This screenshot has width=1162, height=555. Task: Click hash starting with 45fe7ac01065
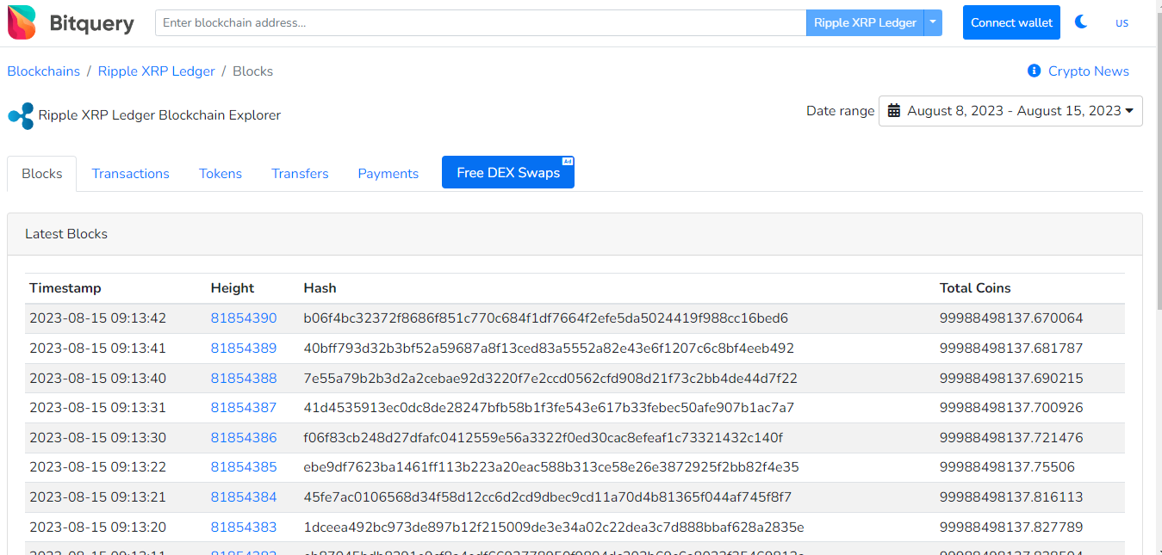[x=548, y=497]
